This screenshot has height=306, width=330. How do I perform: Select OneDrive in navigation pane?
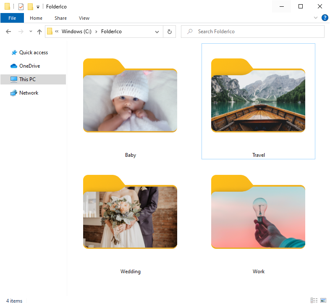point(33,66)
